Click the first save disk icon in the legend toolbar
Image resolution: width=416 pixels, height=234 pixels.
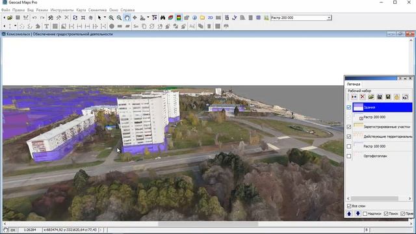click(x=380, y=97)
